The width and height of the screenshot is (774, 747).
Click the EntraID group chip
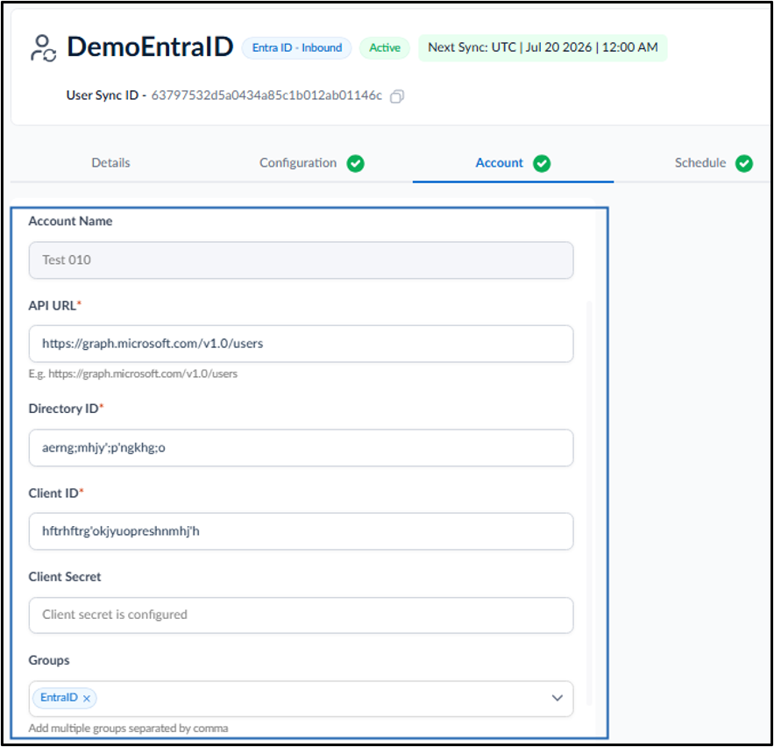pyautogui.click(x=65, y=698)
